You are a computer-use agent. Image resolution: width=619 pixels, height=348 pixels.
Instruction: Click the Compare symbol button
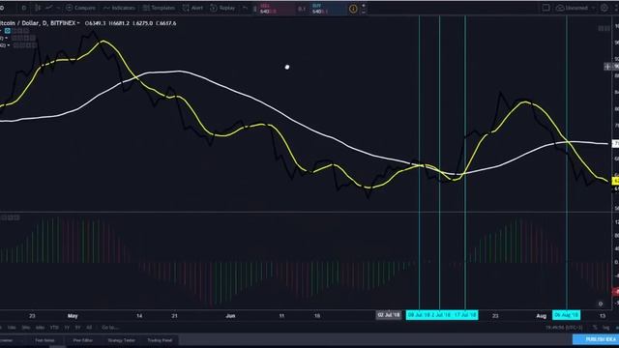point(81,8)
